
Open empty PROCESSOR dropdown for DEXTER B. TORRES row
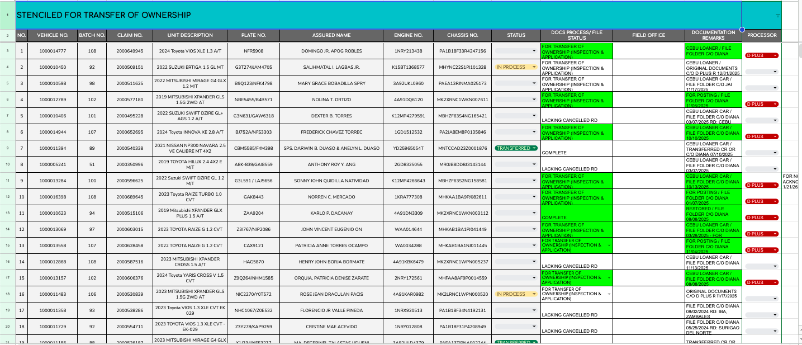[x=762, y=120]
